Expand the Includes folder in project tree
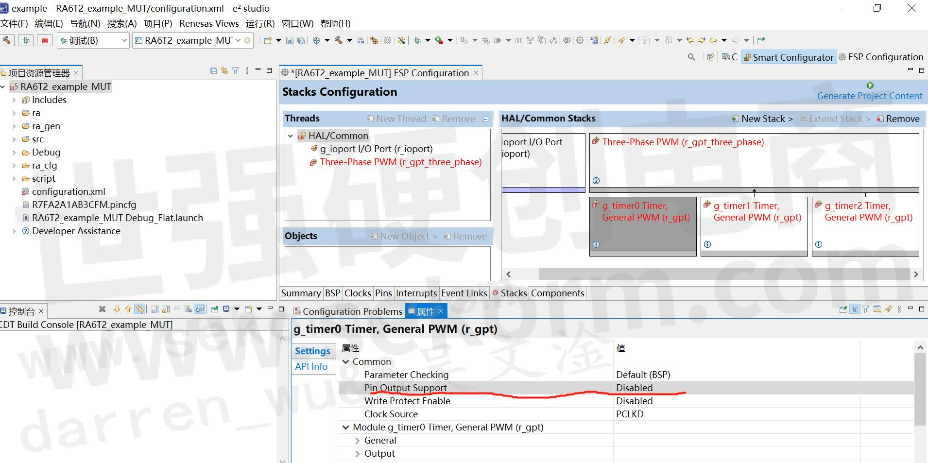The image size is (928, 463). (14, 100)
